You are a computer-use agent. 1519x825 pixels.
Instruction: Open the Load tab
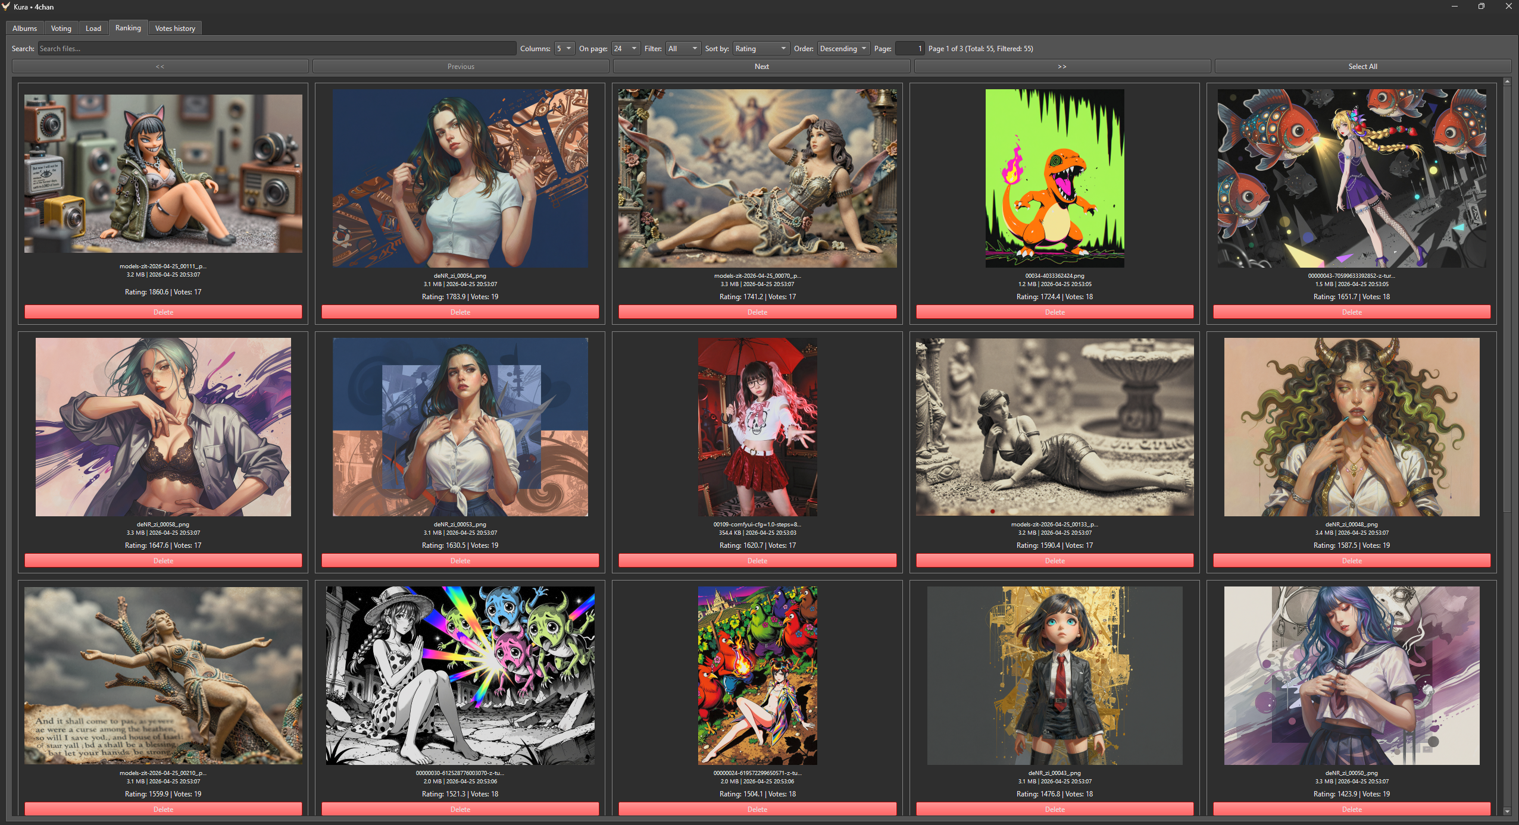(93, 29)
